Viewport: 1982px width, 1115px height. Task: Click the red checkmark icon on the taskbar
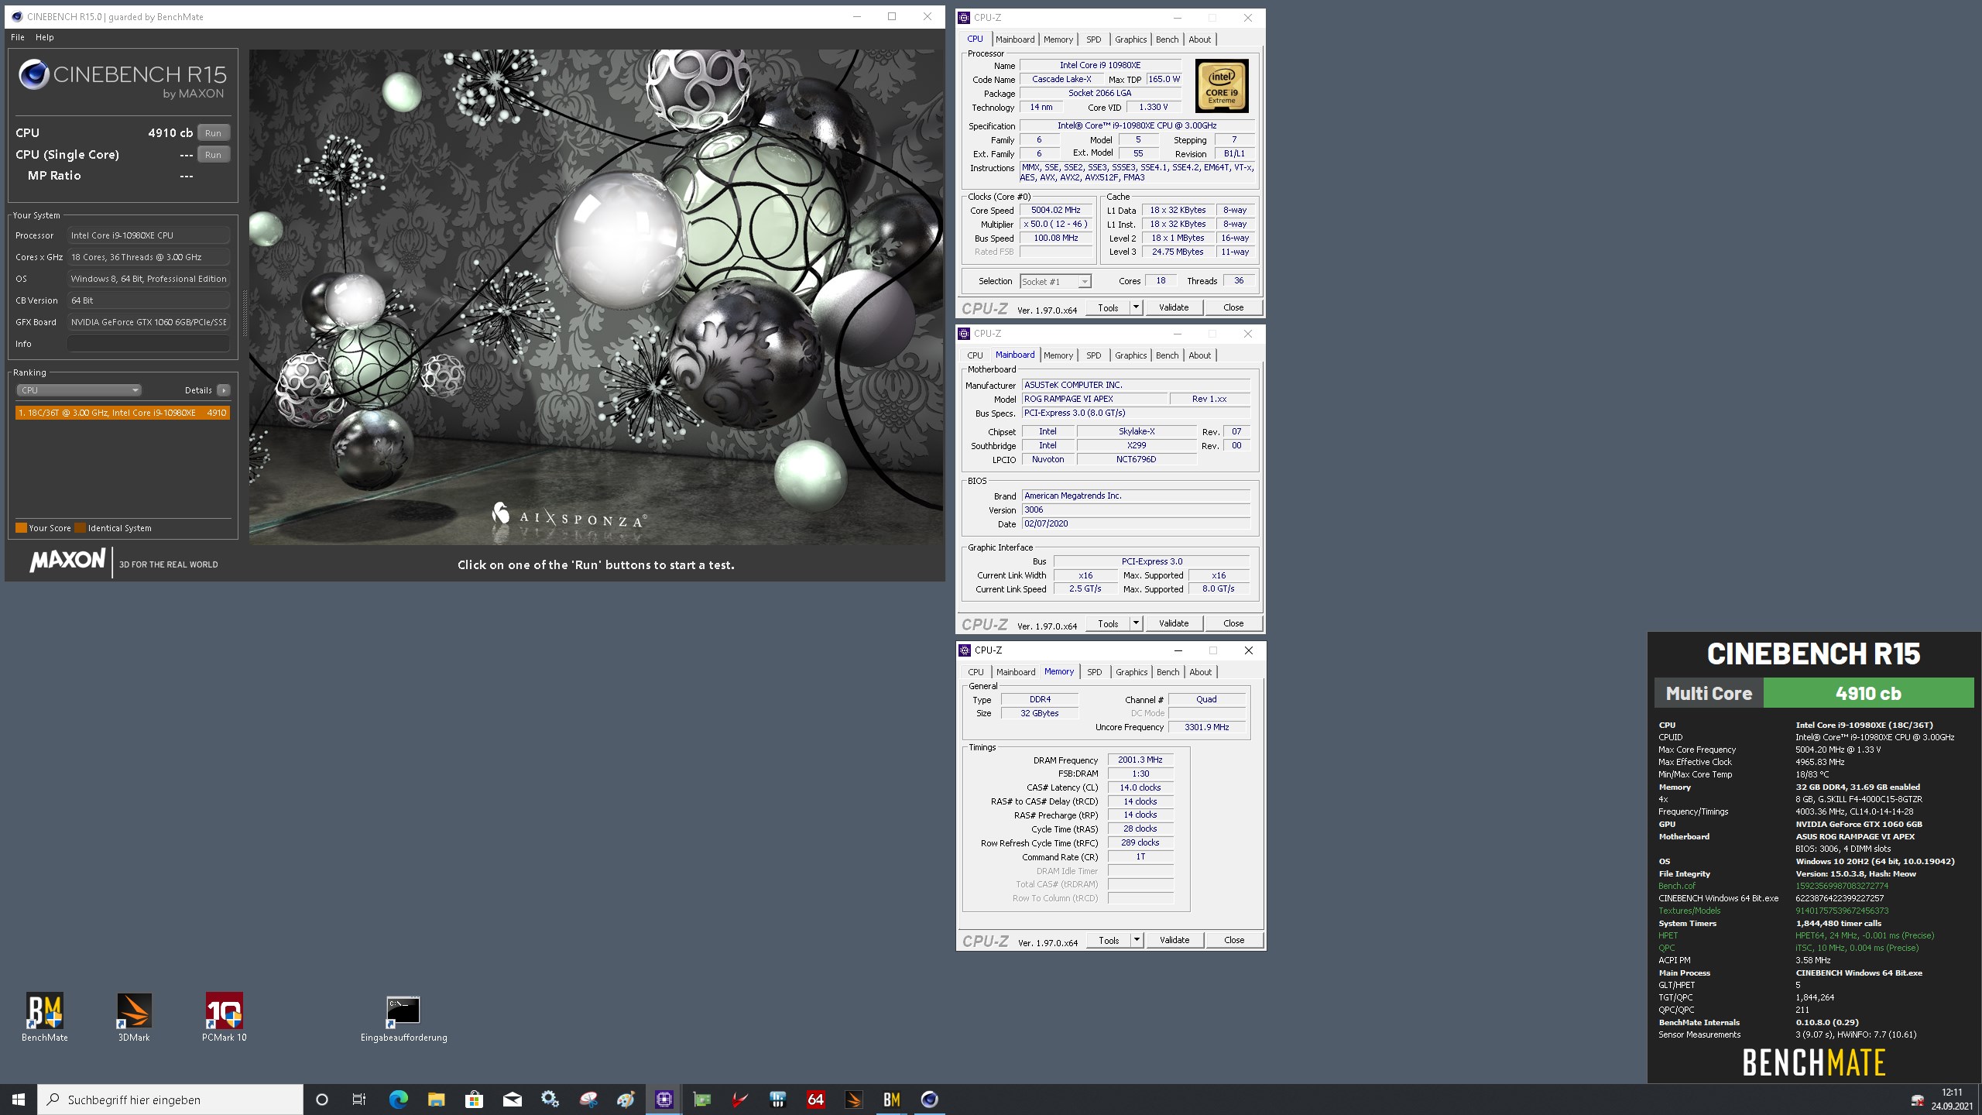coord(739,1100)
